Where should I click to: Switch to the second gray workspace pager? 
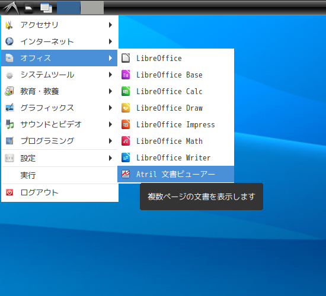(92, 8)
